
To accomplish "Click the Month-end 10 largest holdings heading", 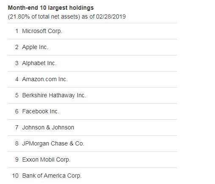I will tap(51, 8).
